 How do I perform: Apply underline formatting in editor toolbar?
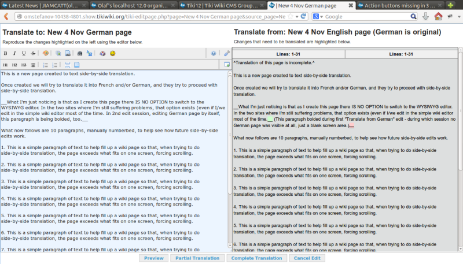click(x=24, y=53)
